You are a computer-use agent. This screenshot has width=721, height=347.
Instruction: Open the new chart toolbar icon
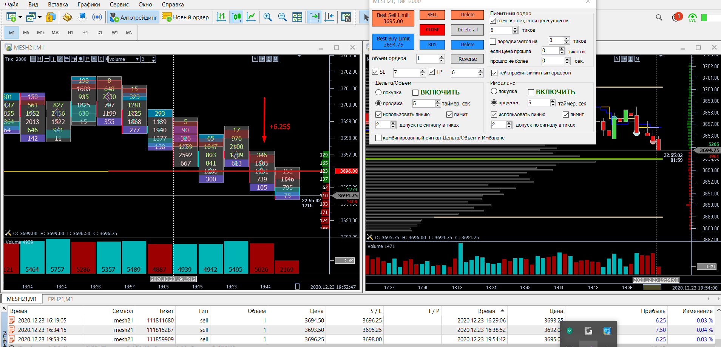pos(11,17)
